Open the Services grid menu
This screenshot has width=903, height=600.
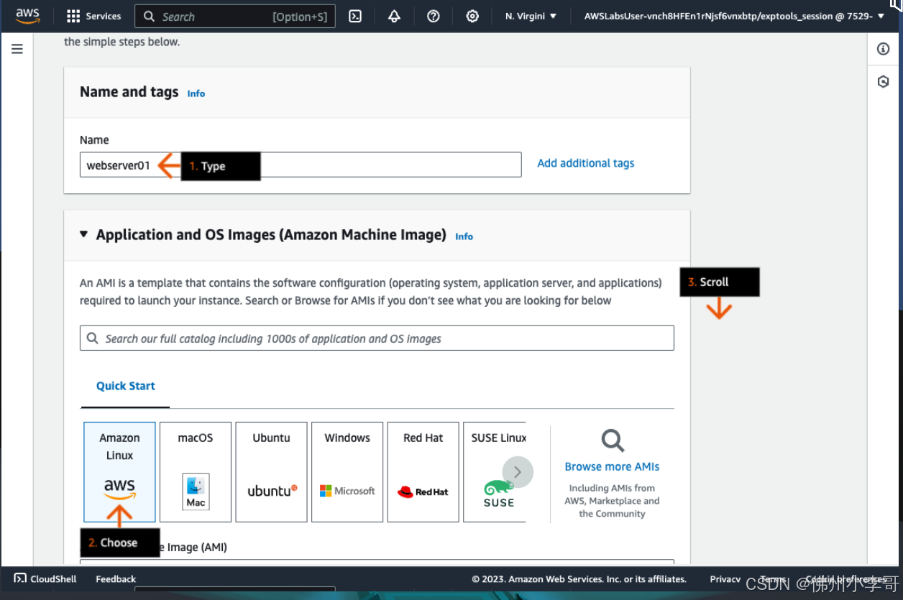pos(93,16)
